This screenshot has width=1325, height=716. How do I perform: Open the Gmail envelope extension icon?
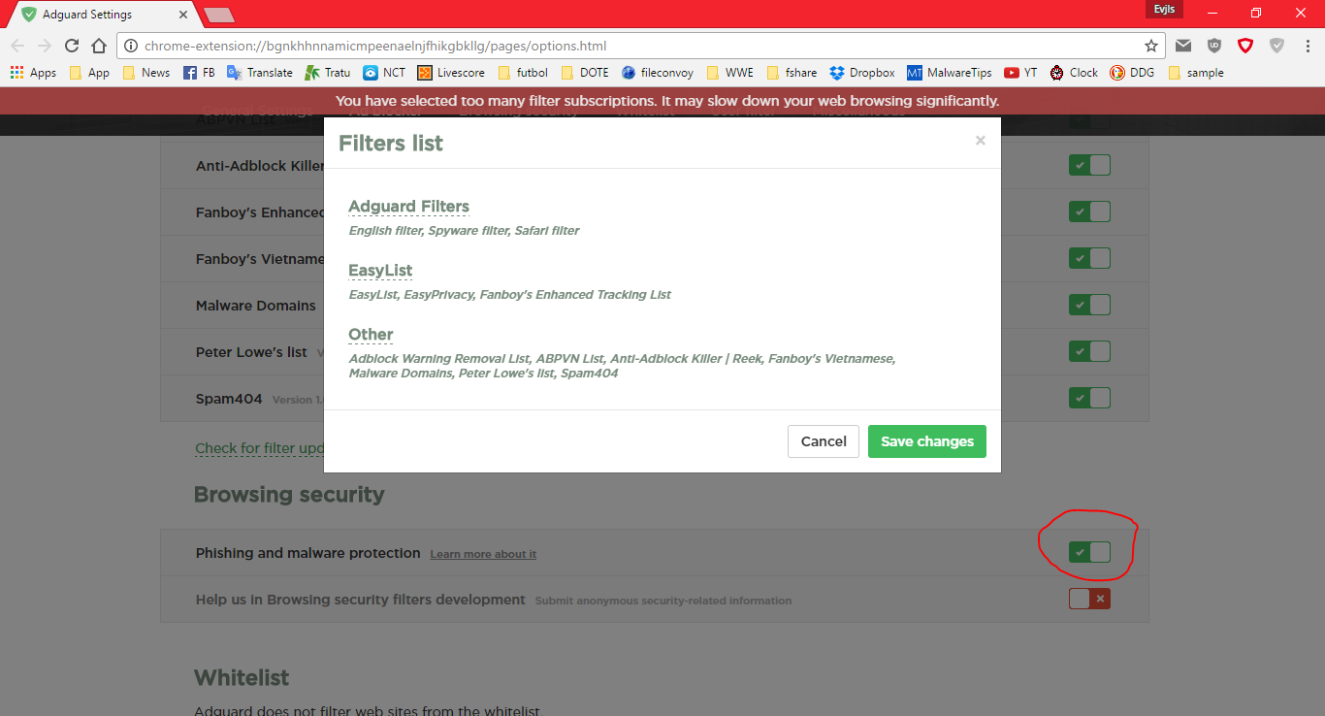1183,46
